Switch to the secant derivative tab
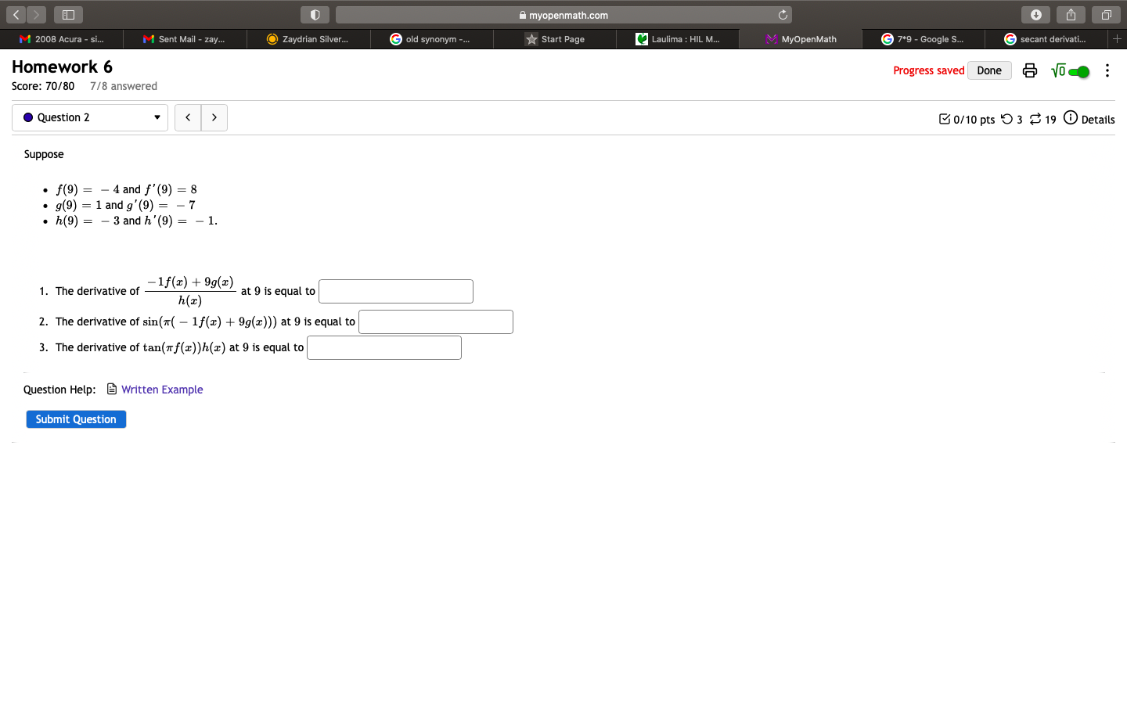 pos(1046,39)
